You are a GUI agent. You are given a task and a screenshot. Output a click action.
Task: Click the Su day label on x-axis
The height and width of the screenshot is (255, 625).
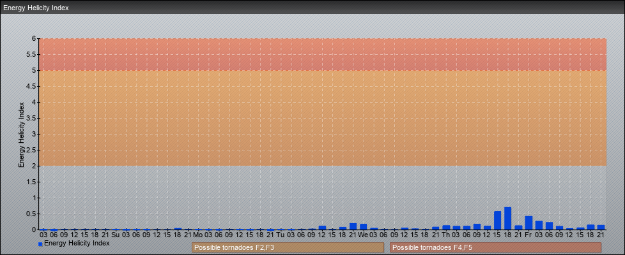pyautogui.click(x=116, y=235)
